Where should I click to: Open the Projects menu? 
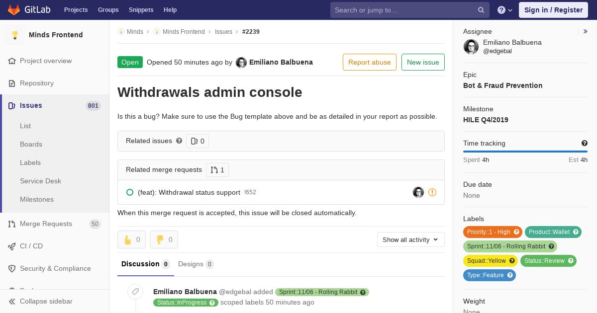point(76,10)
